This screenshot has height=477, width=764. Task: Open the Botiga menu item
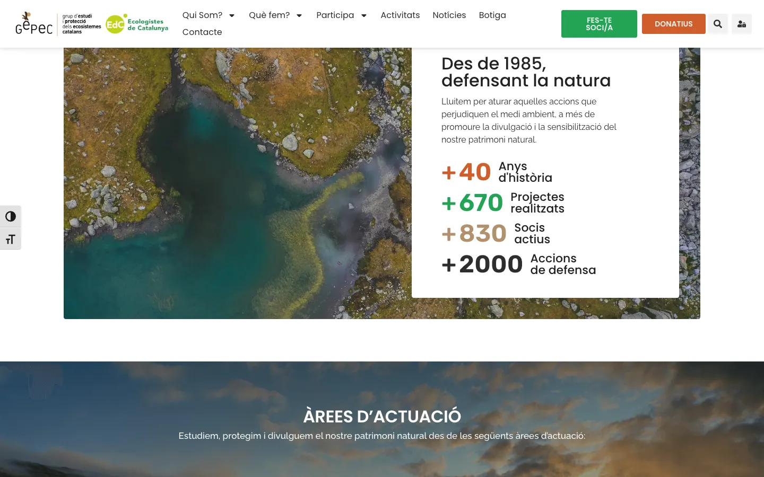click(492, 15)
